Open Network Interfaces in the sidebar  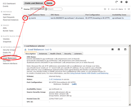tap(10, 63)
